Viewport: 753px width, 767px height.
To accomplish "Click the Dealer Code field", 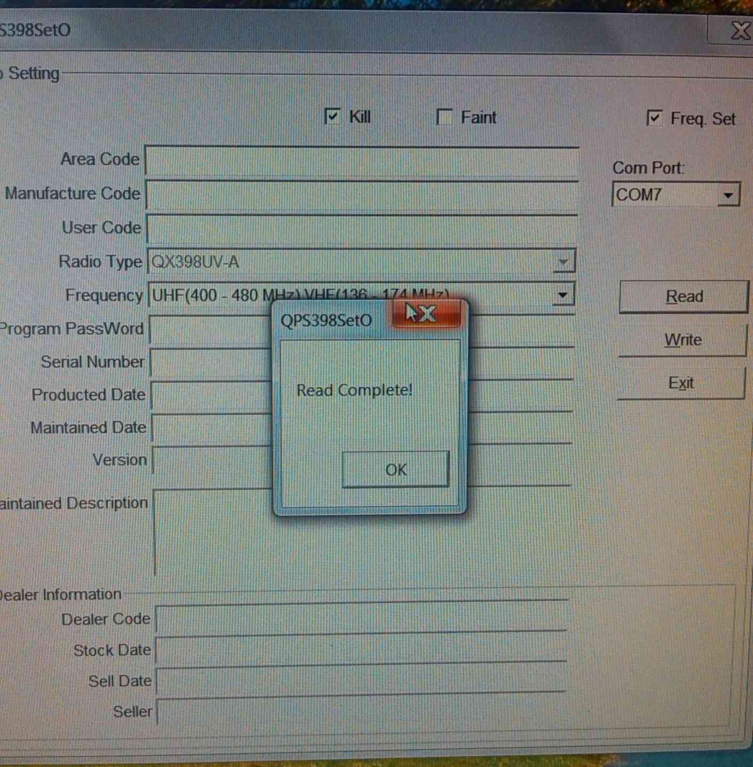I will click(x=361, y=618).
